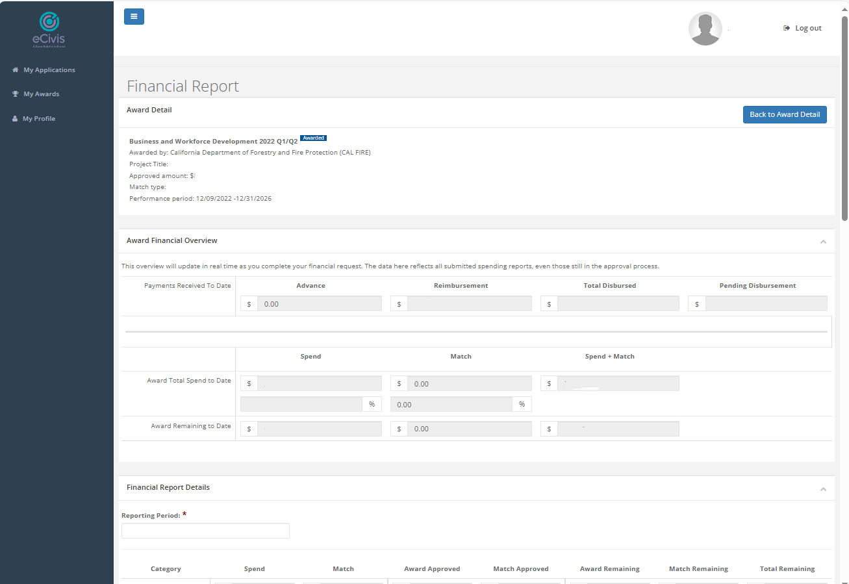849x584 pixels.
Task: Click the Match percentage field
Action: (451, 404)
